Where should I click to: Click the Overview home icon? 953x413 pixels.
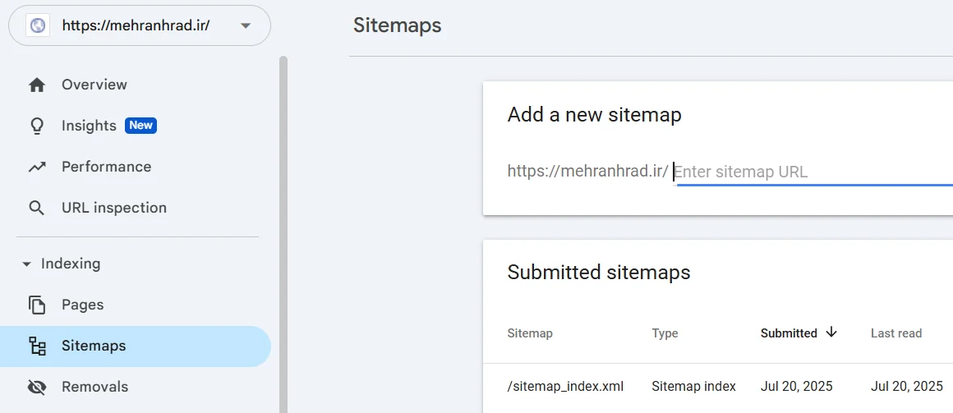36,85
